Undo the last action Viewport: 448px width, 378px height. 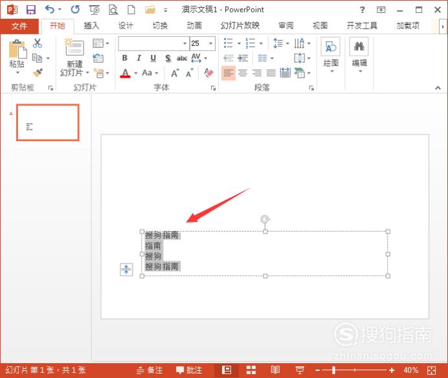[x=50, y=10]
